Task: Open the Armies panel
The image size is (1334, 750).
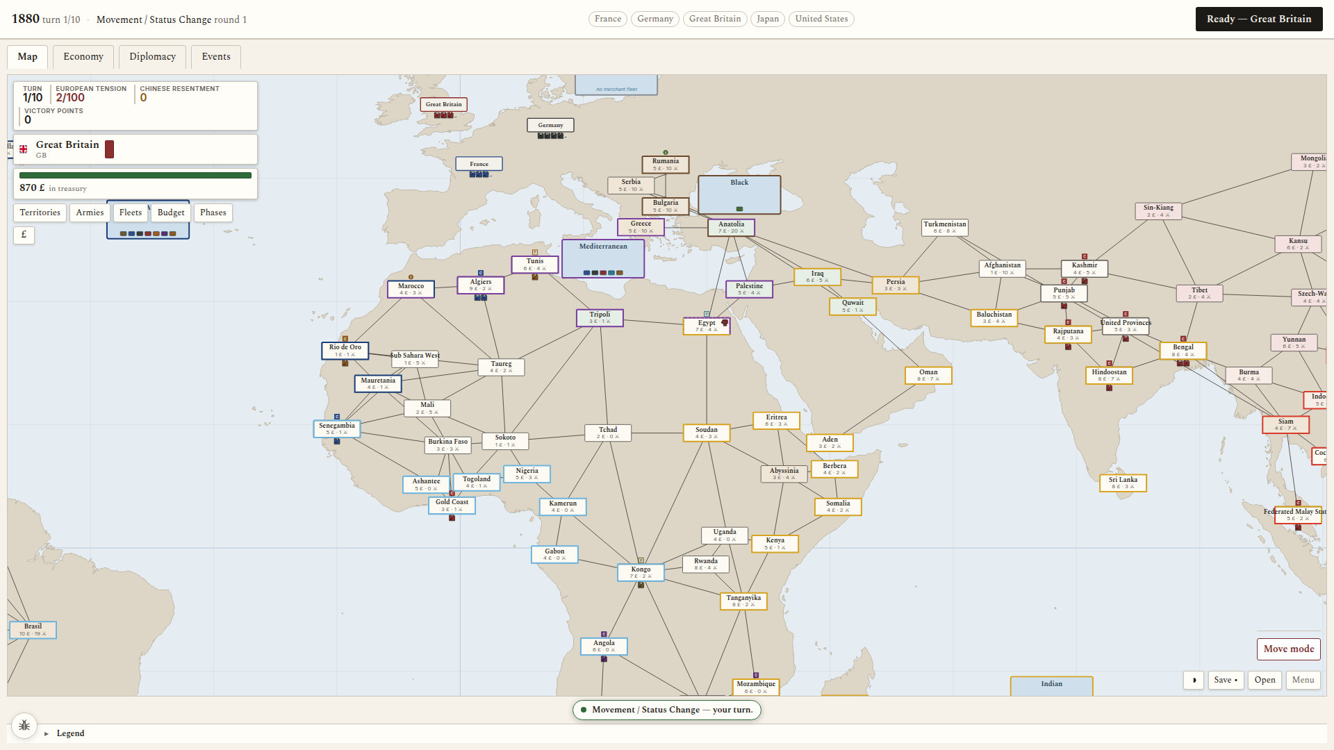Action: (90, 212)
